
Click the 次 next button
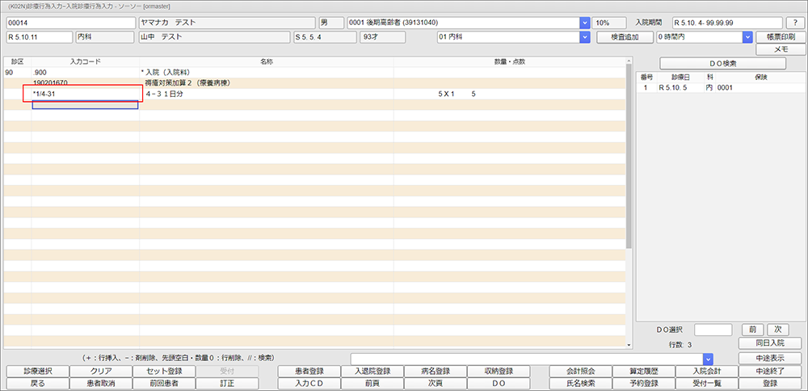pyautogui.click(x=776, y=330)
